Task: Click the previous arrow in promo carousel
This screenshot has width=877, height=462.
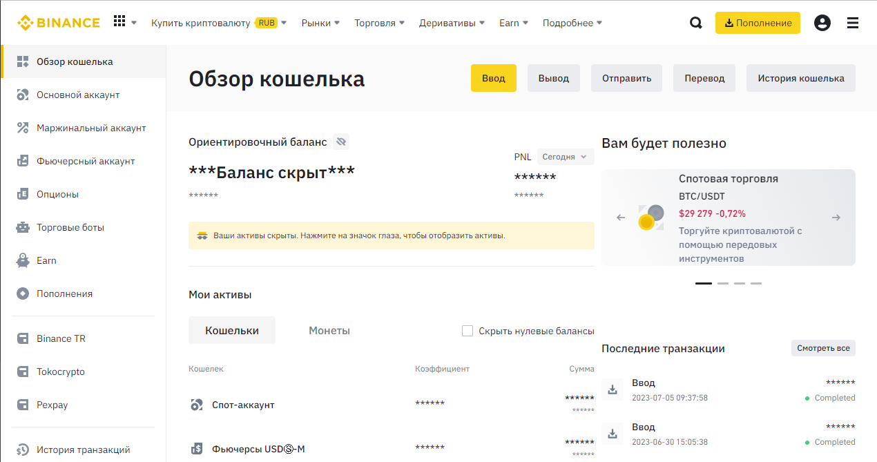Action: tap(621, 218)
